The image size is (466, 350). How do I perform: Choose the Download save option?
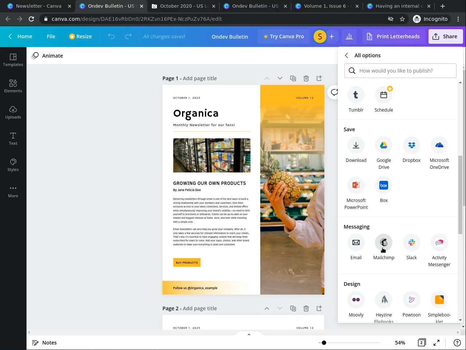tap(356, 150)
